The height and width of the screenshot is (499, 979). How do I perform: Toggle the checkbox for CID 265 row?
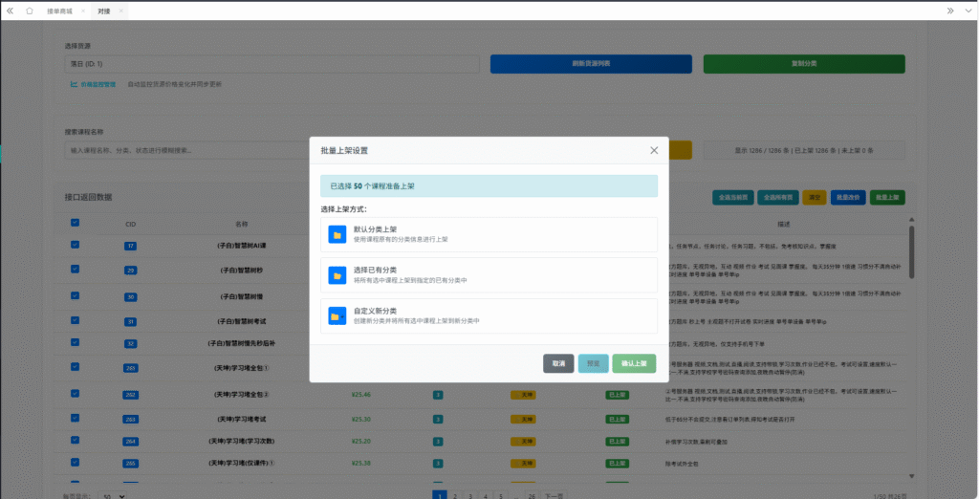76,462
